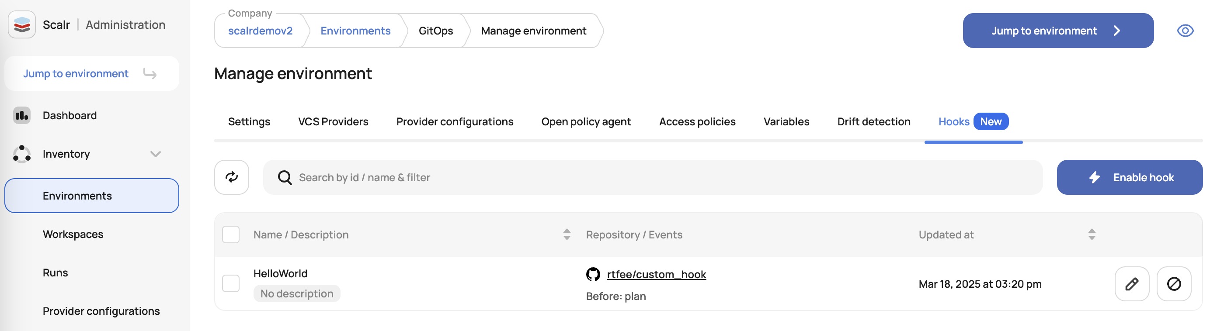Sort by Updated at column
Viewport: 1217px width, 331px height.
[1092, 234]
